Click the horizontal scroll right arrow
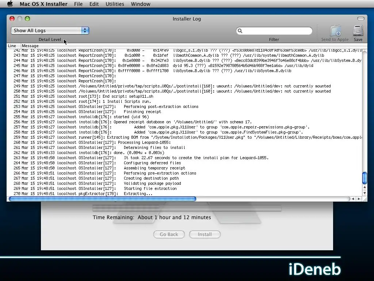This screenshot has height=281, width=374. coord(359,199)
